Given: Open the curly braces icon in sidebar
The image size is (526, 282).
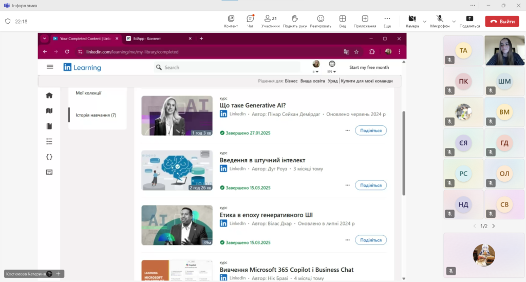Looking at the screenshot, I should click(x=49, y=157).
